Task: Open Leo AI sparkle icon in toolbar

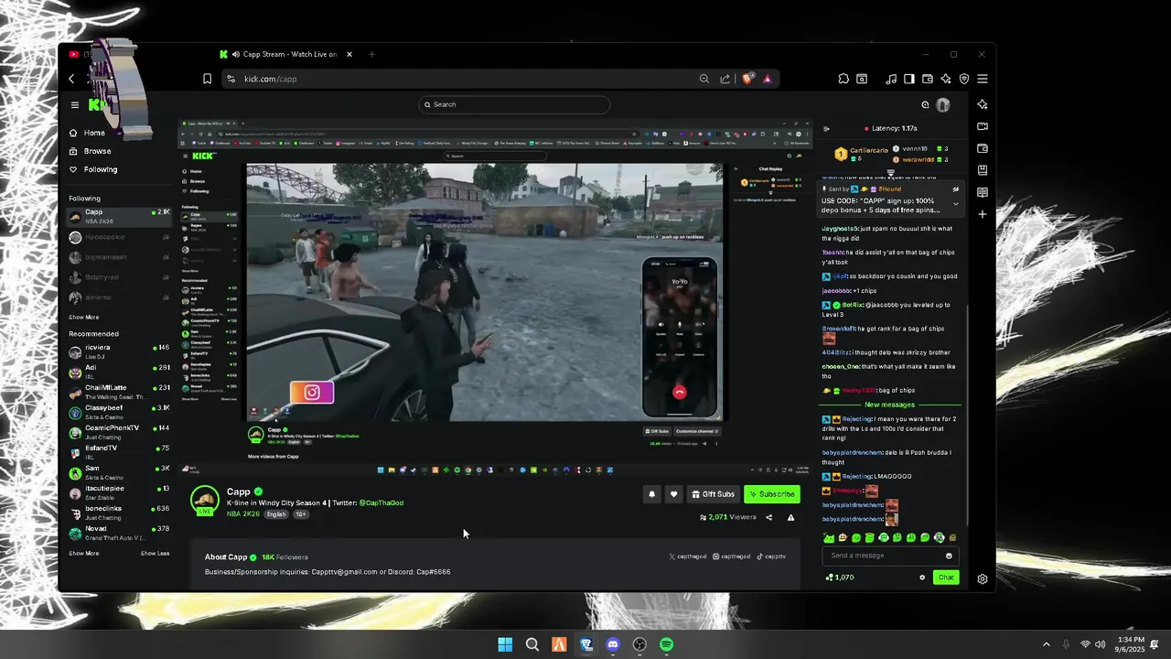Action: pos(946,79)
